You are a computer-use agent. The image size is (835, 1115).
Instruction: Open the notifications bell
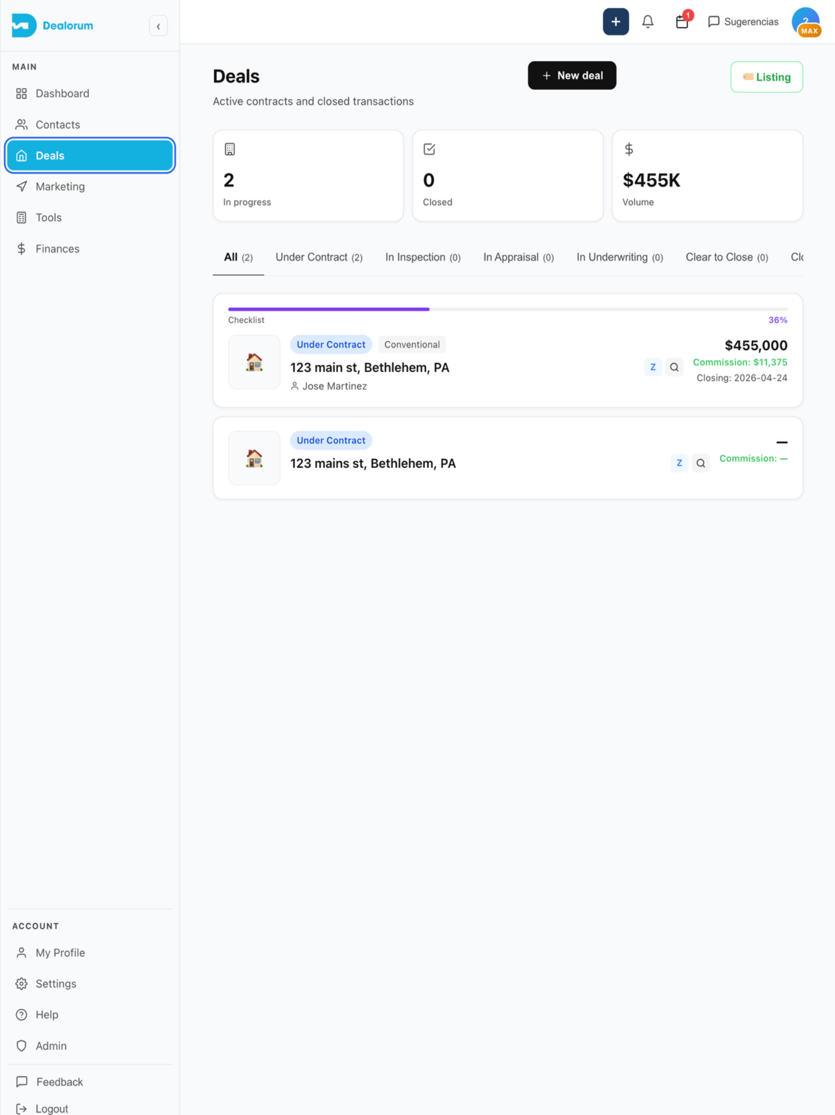pyautogui.click(x=647, y=22)
